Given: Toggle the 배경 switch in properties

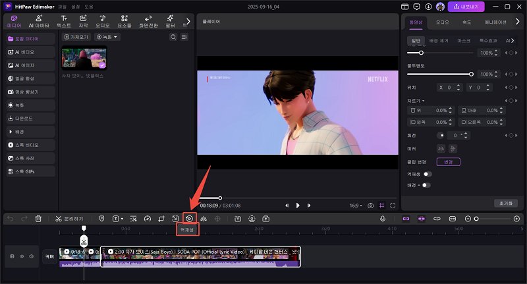Looking at the screenshot, I should point(426,185).
